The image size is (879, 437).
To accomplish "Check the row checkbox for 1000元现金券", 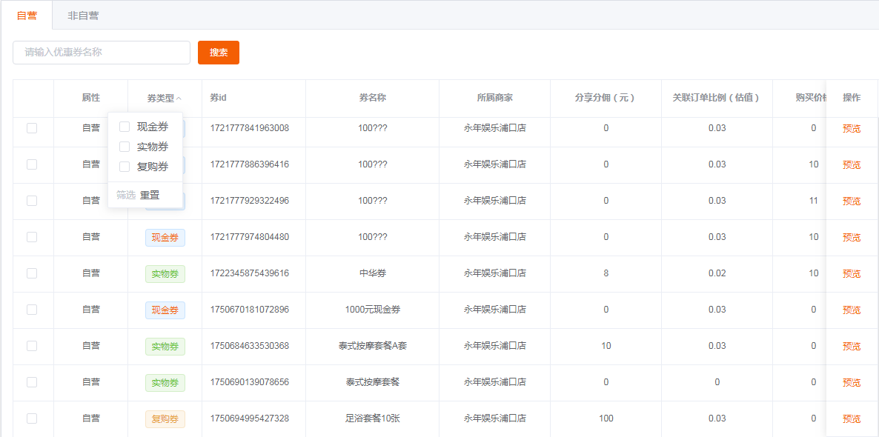I will pyautogui.click(x=33, y=310).
